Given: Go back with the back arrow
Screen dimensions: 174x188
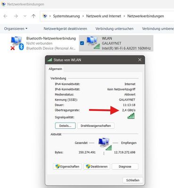Looking at the screenshot, I should [6, 16].
